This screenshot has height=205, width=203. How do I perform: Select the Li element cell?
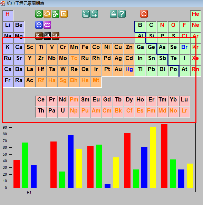click(x=8, y=27)
